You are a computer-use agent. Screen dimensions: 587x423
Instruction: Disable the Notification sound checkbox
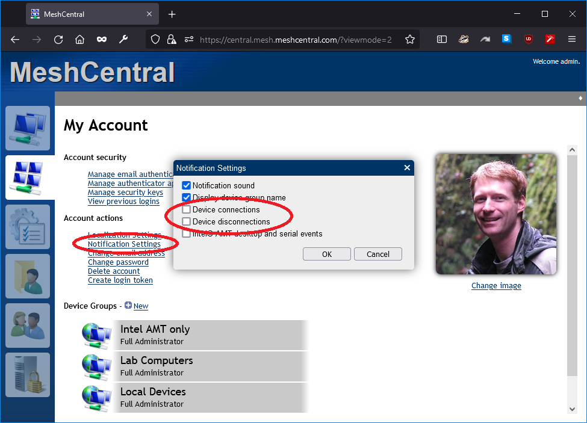click(186, 185)
